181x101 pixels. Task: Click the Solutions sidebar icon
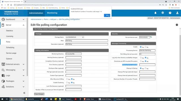(x=3, y=87)
